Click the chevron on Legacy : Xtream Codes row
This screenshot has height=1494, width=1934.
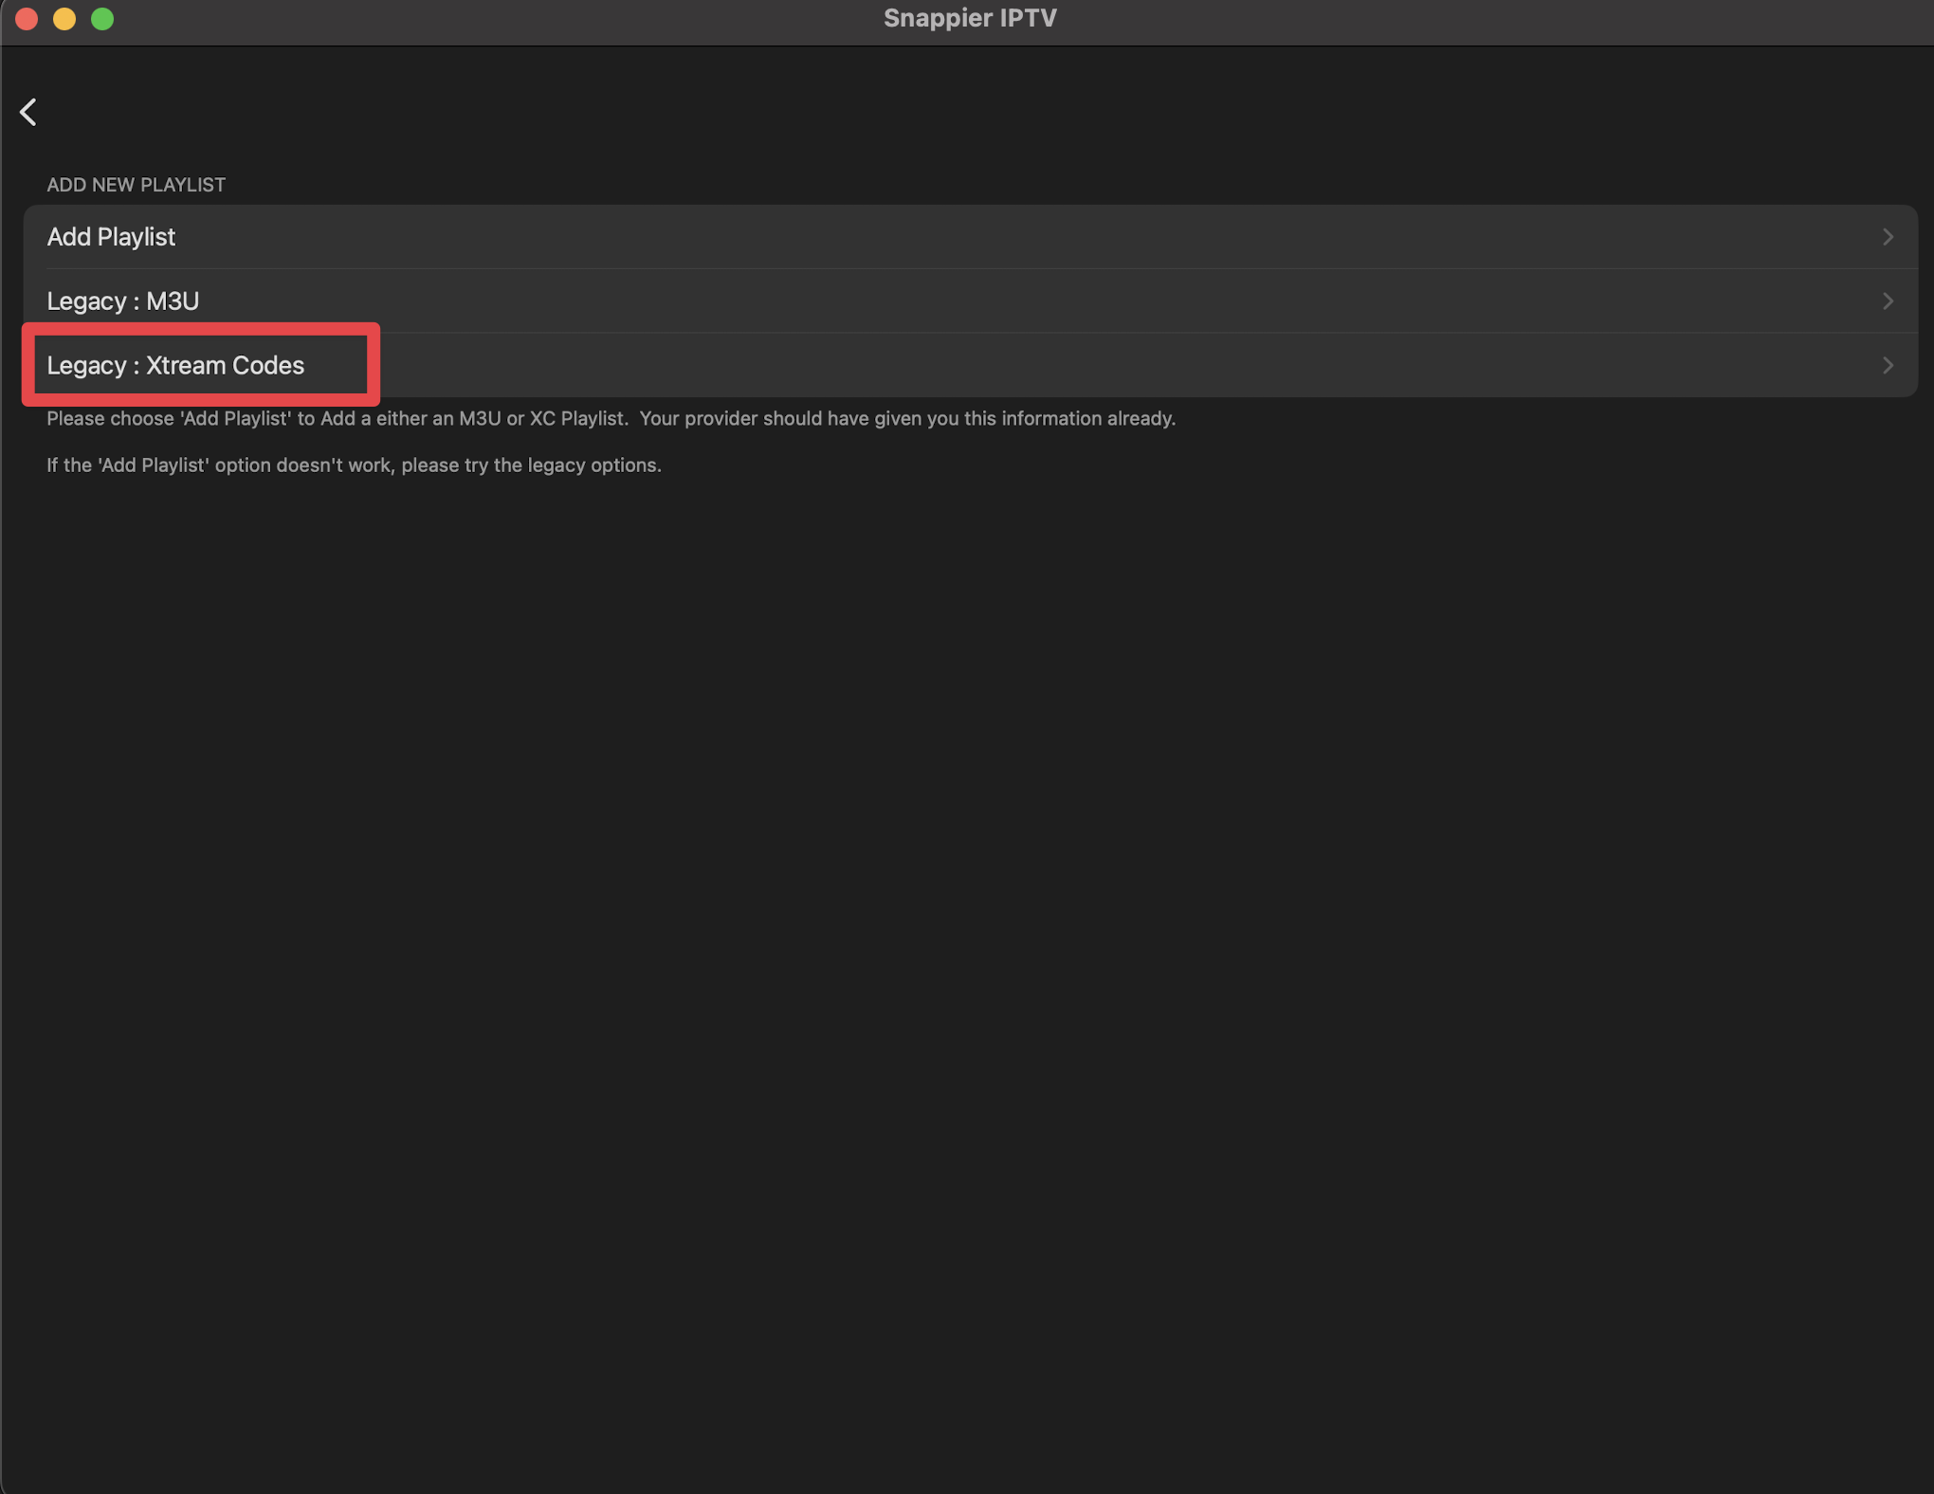pos(1887,366)
